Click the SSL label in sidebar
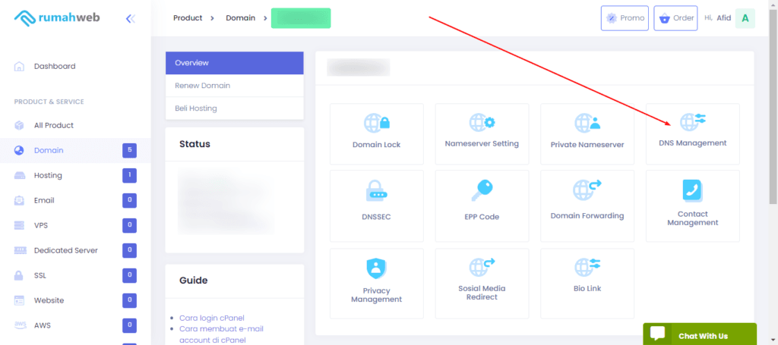 [x=40, y=275]
